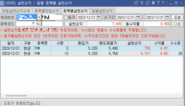Click the 매입가 column header
The width and height of the screenshot is (185, 106).
click(x=83, y=43)
